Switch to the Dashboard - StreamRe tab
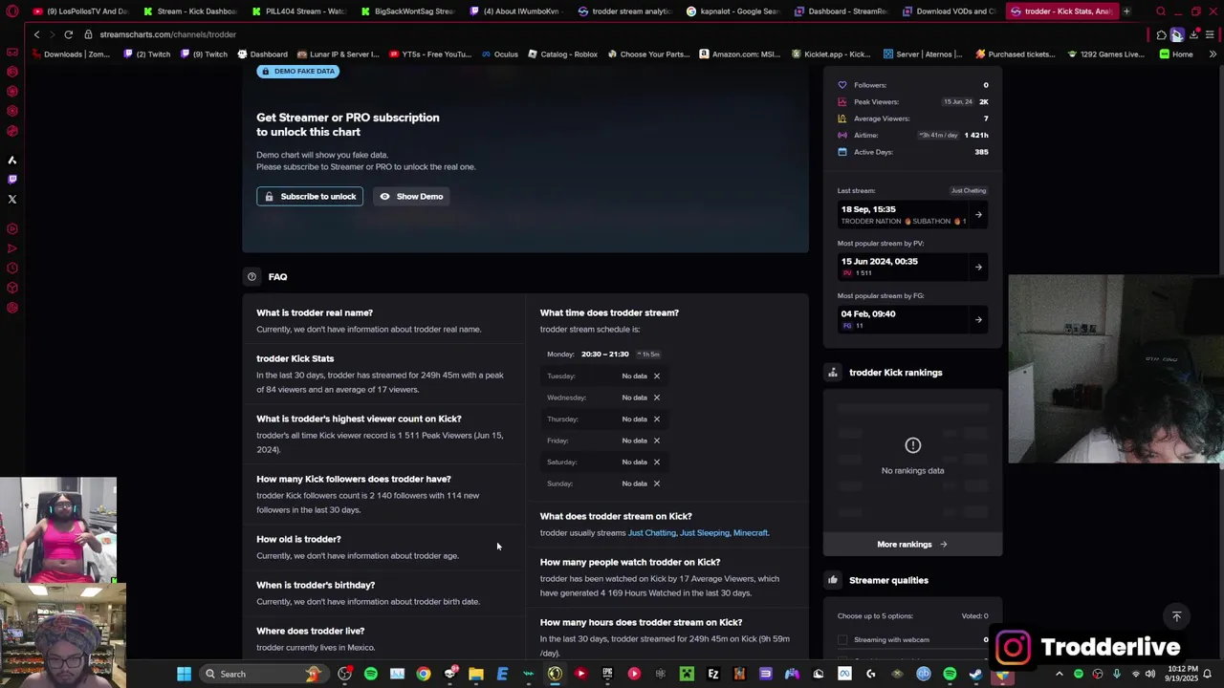This screenshot has width=1224, height=688. (x=843, y=11)
